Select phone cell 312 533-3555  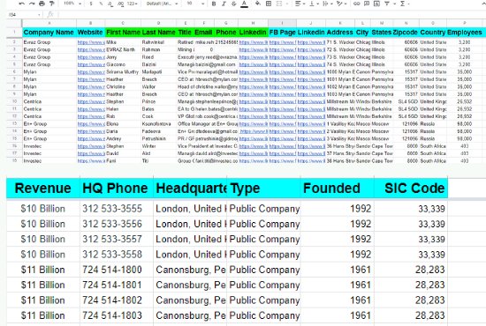point(117,209)
